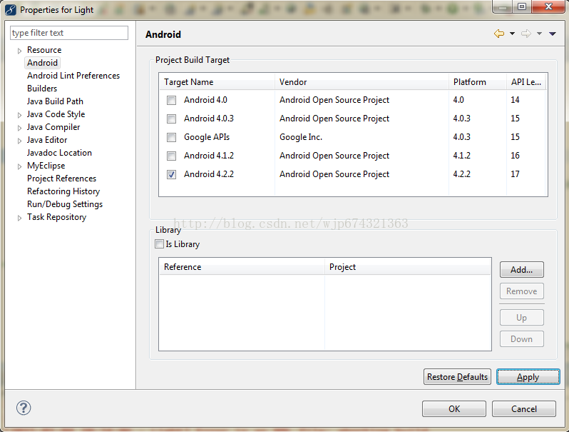Click the Properties for Light title icon
Screen dimensions: 569x432
pos(11,10)
